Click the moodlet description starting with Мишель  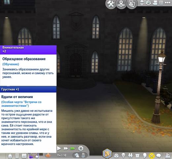click(x=27, y=127)
